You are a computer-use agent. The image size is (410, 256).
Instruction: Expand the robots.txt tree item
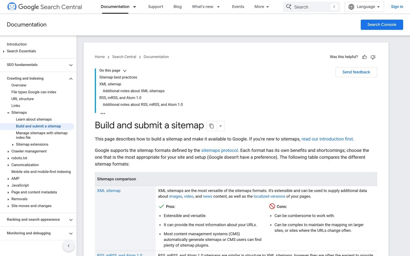tap(8, 158)
